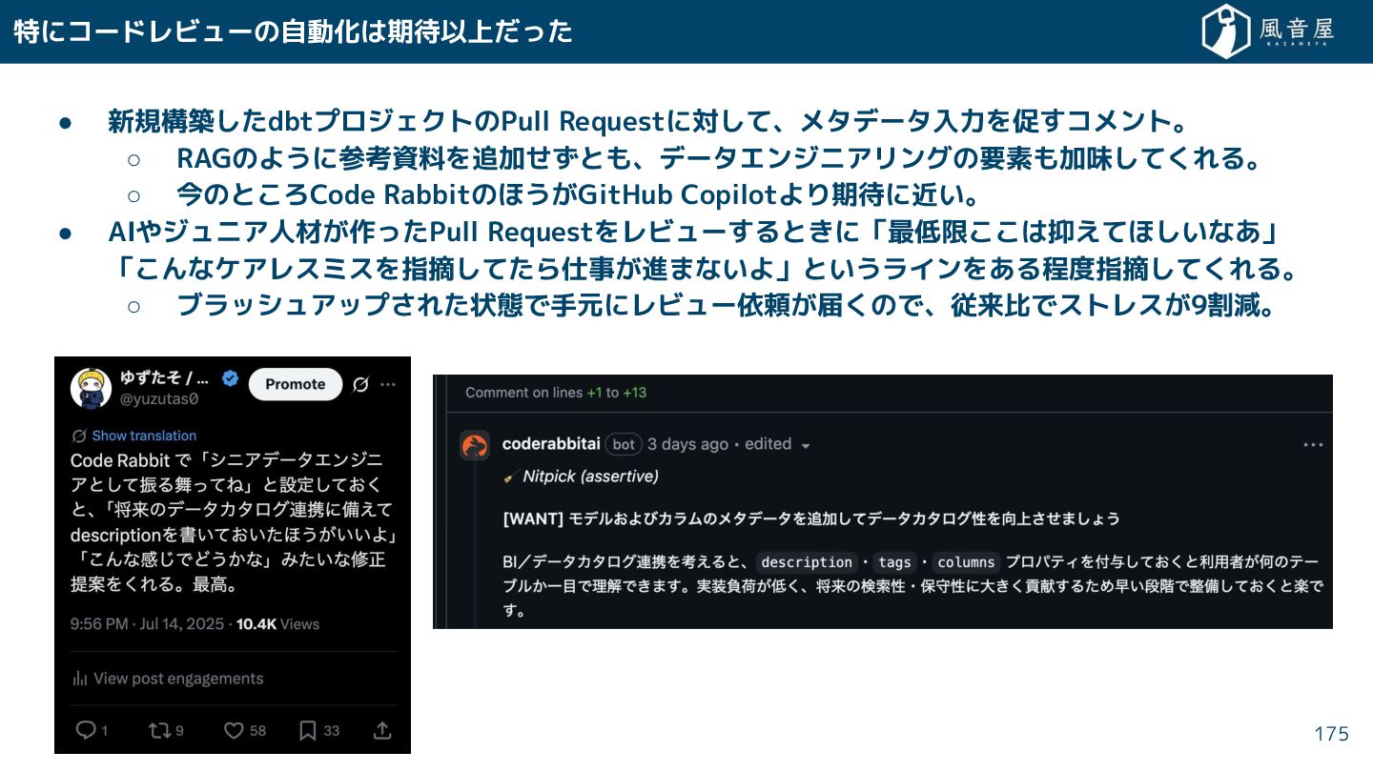Click the Show translation link
This screenshot has width=1373, height=772.
[x=144, y=436]
